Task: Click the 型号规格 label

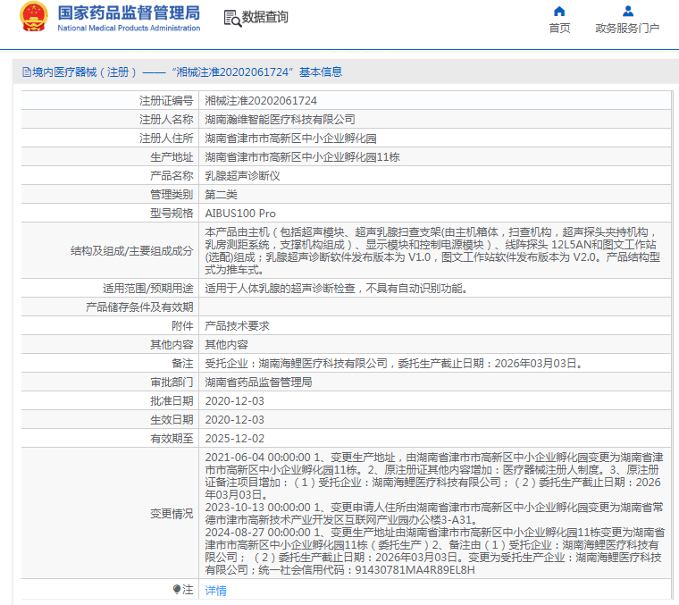Action: [172, 214]
